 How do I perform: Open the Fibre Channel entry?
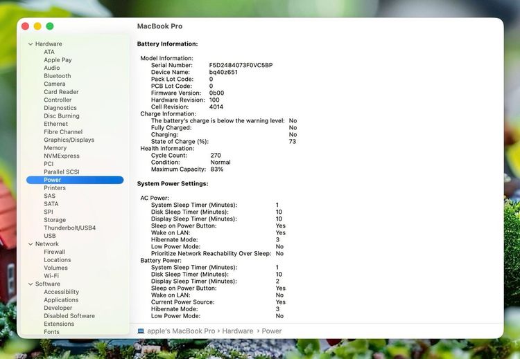pos(63,131)
